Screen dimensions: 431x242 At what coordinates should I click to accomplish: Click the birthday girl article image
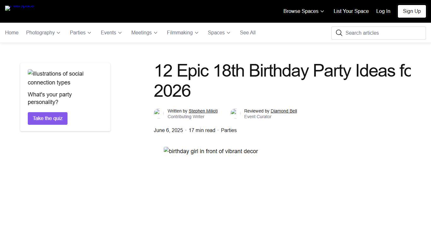click(x=211, y=151)
